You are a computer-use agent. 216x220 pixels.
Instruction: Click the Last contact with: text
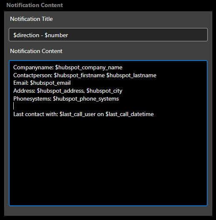click(x=36, y=114)
